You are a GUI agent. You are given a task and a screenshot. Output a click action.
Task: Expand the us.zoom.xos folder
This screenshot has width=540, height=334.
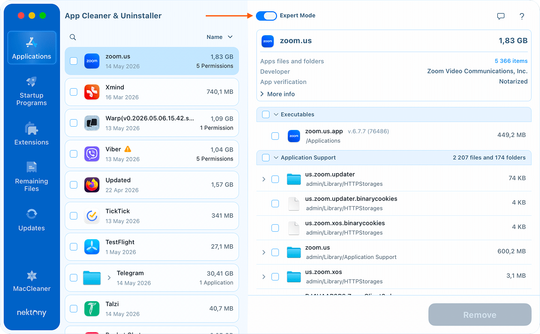pyautogui.click(x=264, y=277)
